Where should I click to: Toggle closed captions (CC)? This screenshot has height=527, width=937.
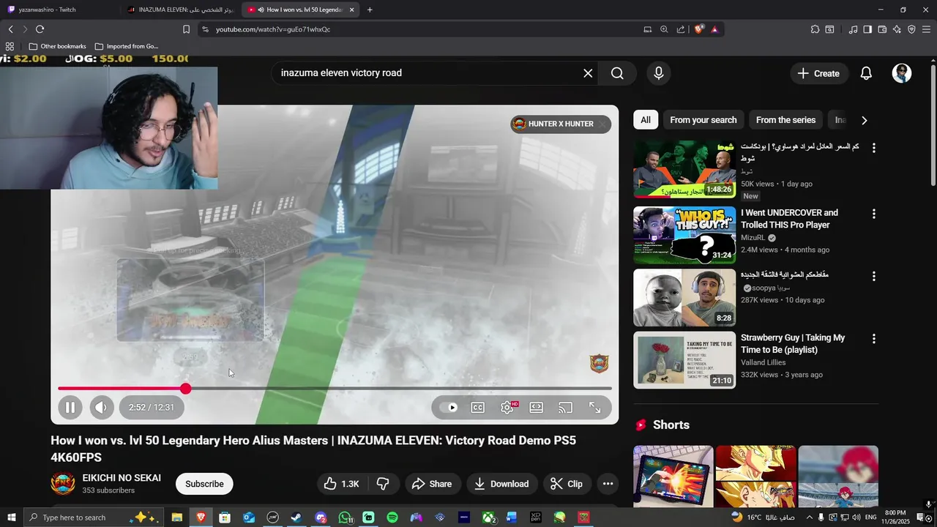[x=478, y=408]
